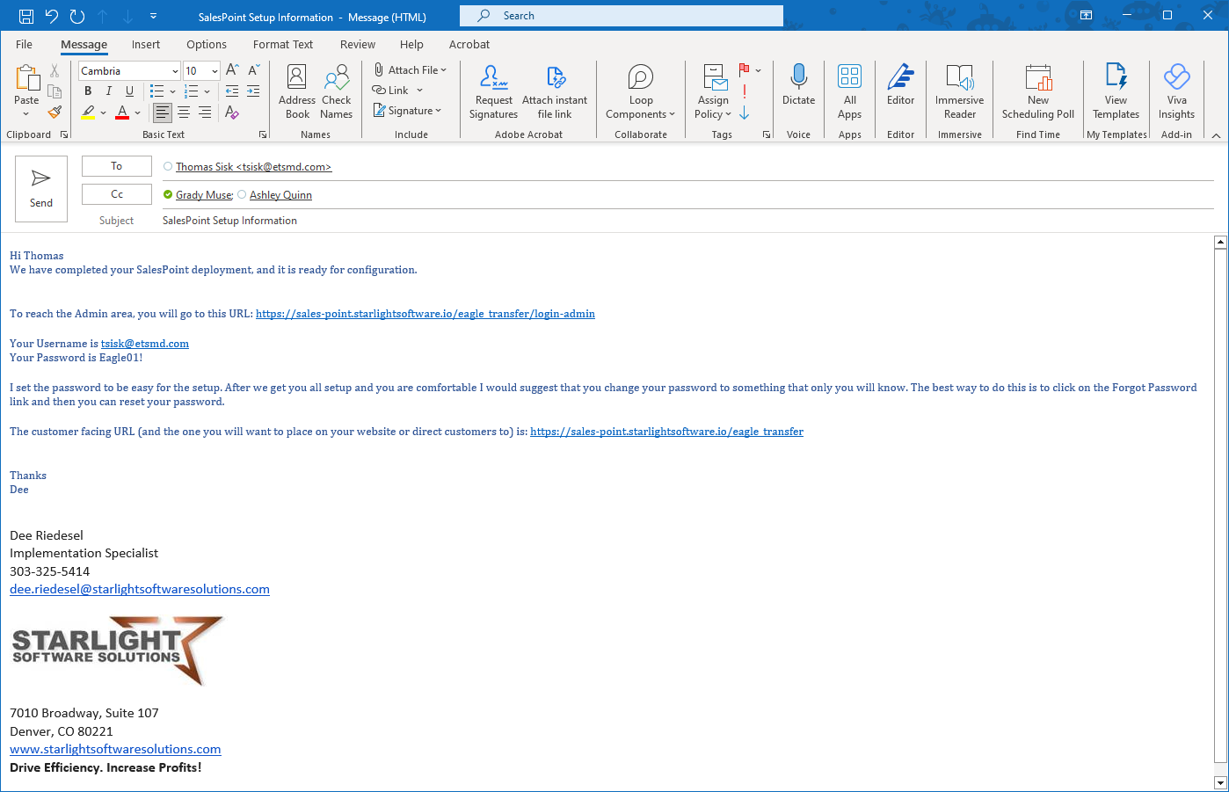Switch to the Format Text tab
Screen dimensions: 1229x792
283,44
